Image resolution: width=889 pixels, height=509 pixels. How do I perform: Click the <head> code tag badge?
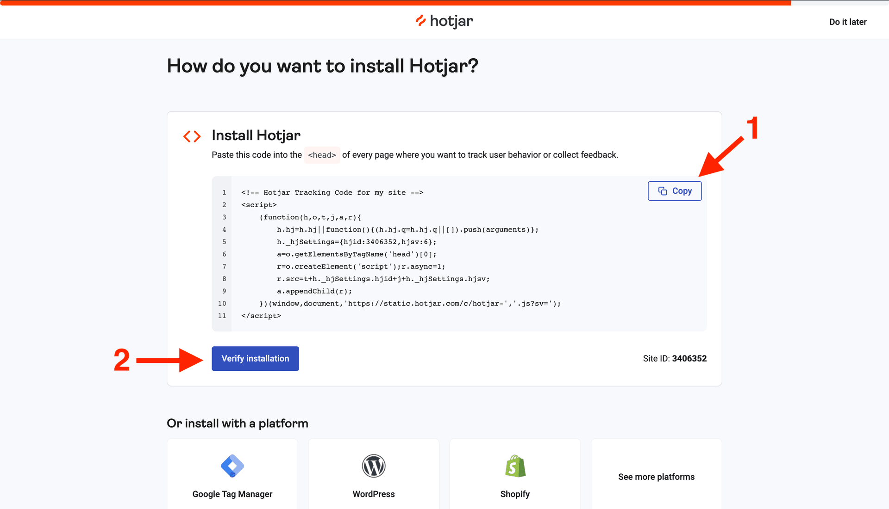tap(322, 155)
